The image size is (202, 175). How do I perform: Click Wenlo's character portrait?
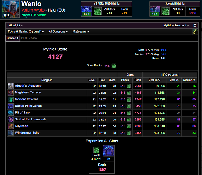[x=11, y=9]
